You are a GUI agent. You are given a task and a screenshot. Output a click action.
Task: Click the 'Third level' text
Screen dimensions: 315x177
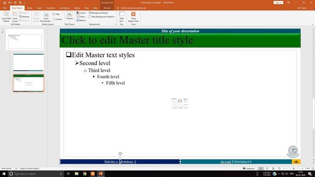coord(99,70)
